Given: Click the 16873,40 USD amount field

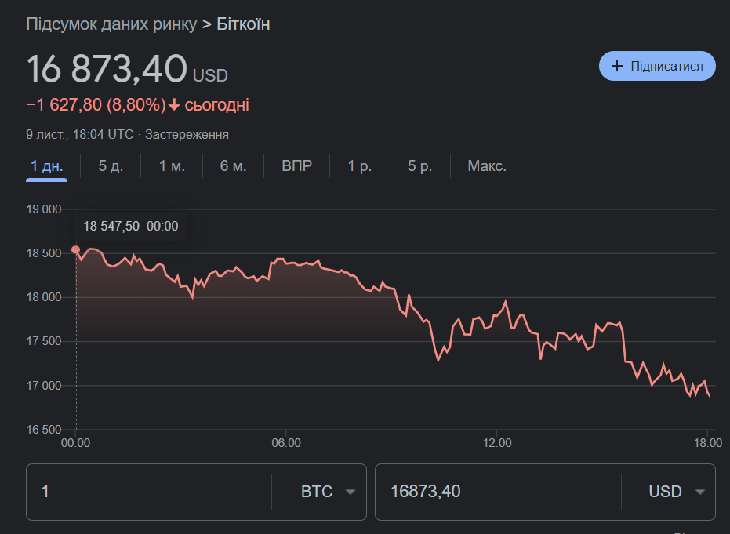Looking at the screenshot, I should 498,492.
